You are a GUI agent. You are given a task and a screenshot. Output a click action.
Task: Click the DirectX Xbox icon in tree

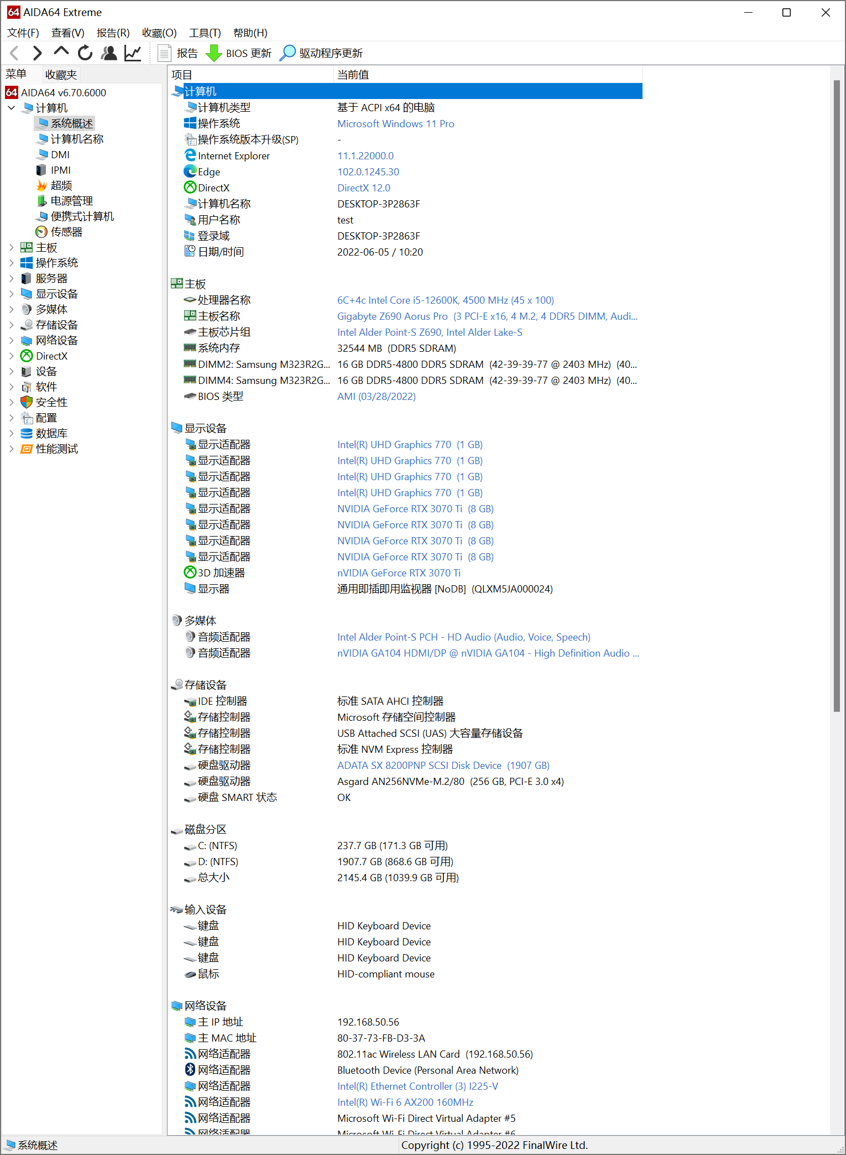coord(27,356)
